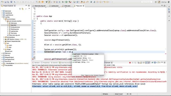Screen dimensions: 171x96
Task: Click the Open Type toolbar icon
Action: coord(81,2)
